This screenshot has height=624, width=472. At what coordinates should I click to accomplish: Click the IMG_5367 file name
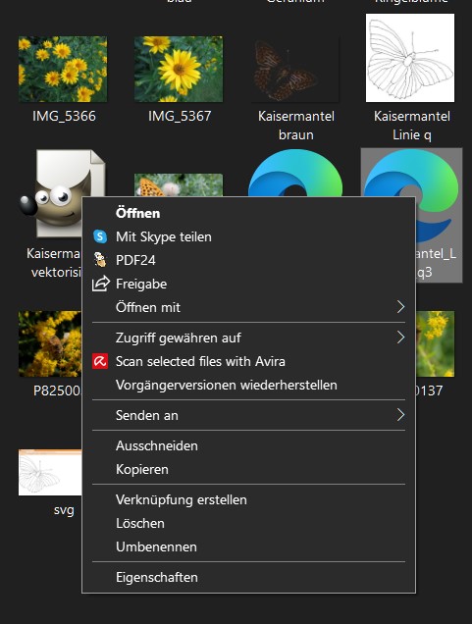click(180, 116)
